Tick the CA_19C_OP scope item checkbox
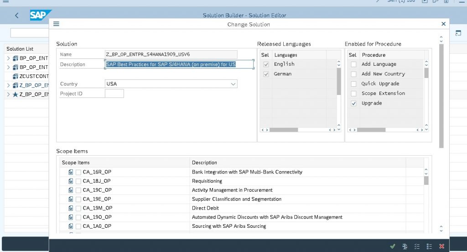Viewport: 467px width, 252px height. (x=78, y=190)
